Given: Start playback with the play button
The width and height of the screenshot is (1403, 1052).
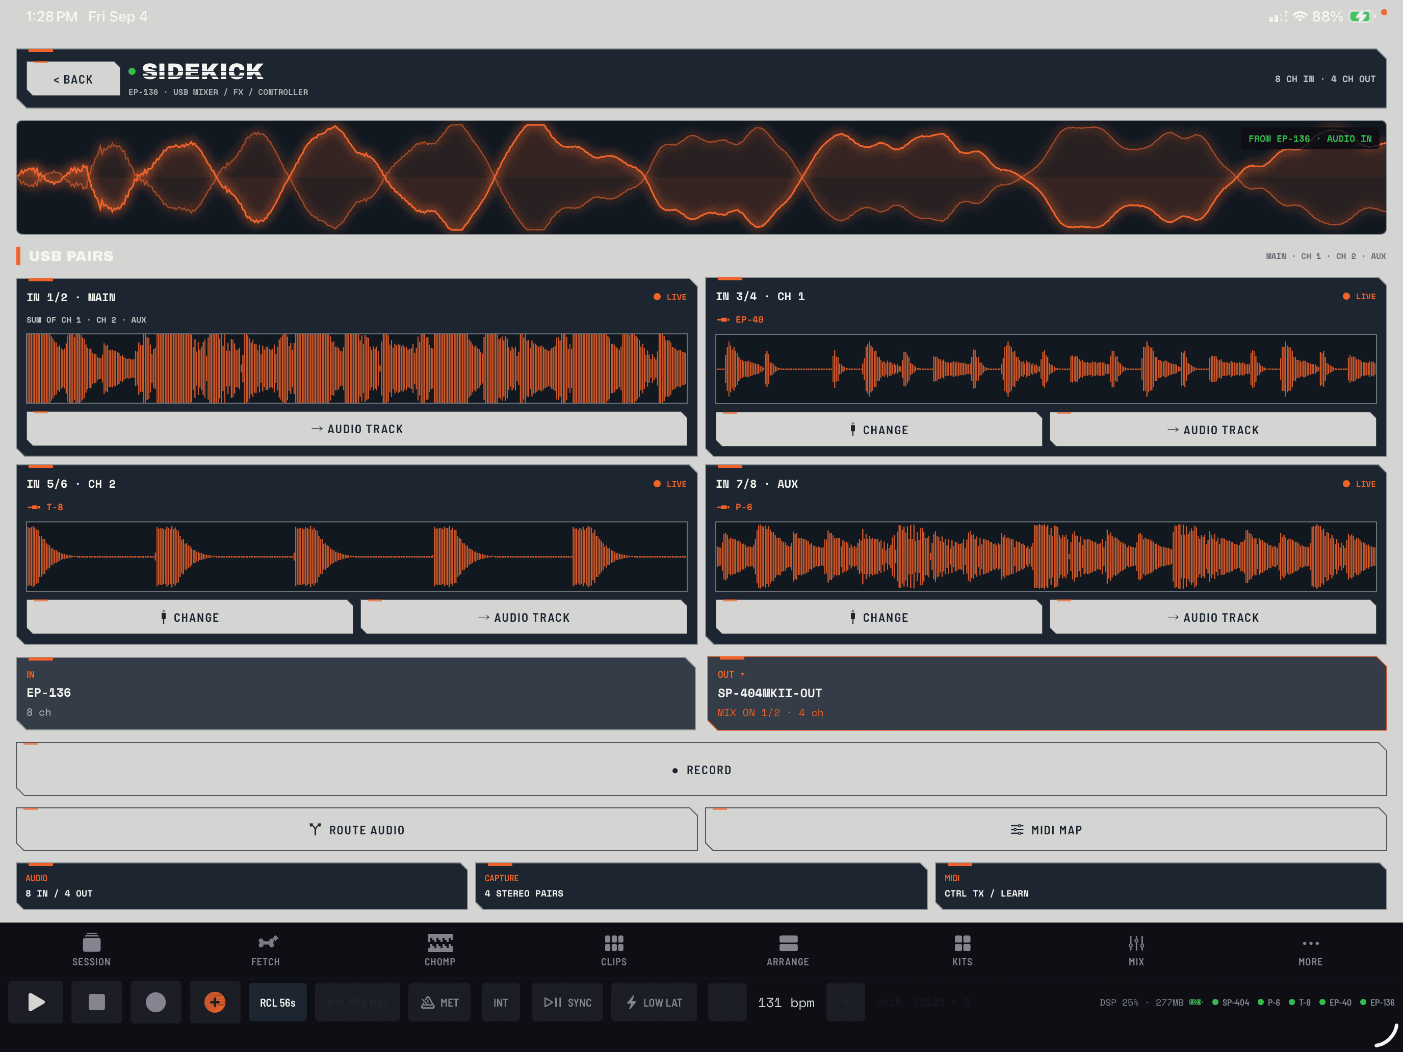Looking at the screenshot, I should (36, 1002).
